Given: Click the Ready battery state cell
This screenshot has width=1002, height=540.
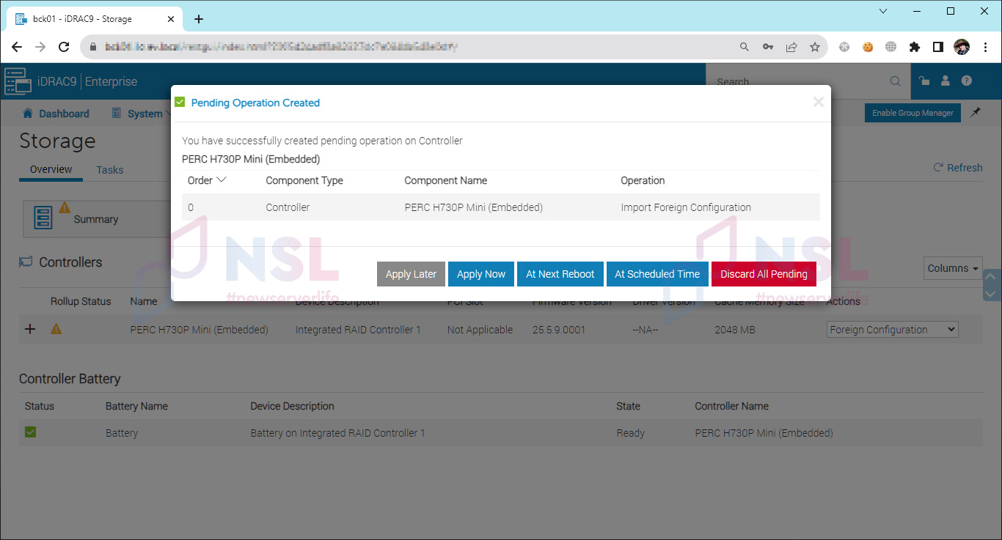Looking at the screenshot, I should [x=631, y=433].
